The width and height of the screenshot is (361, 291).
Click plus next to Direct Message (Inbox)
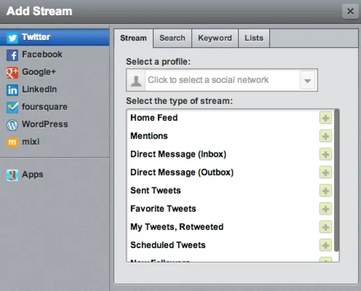coord(325,154)
